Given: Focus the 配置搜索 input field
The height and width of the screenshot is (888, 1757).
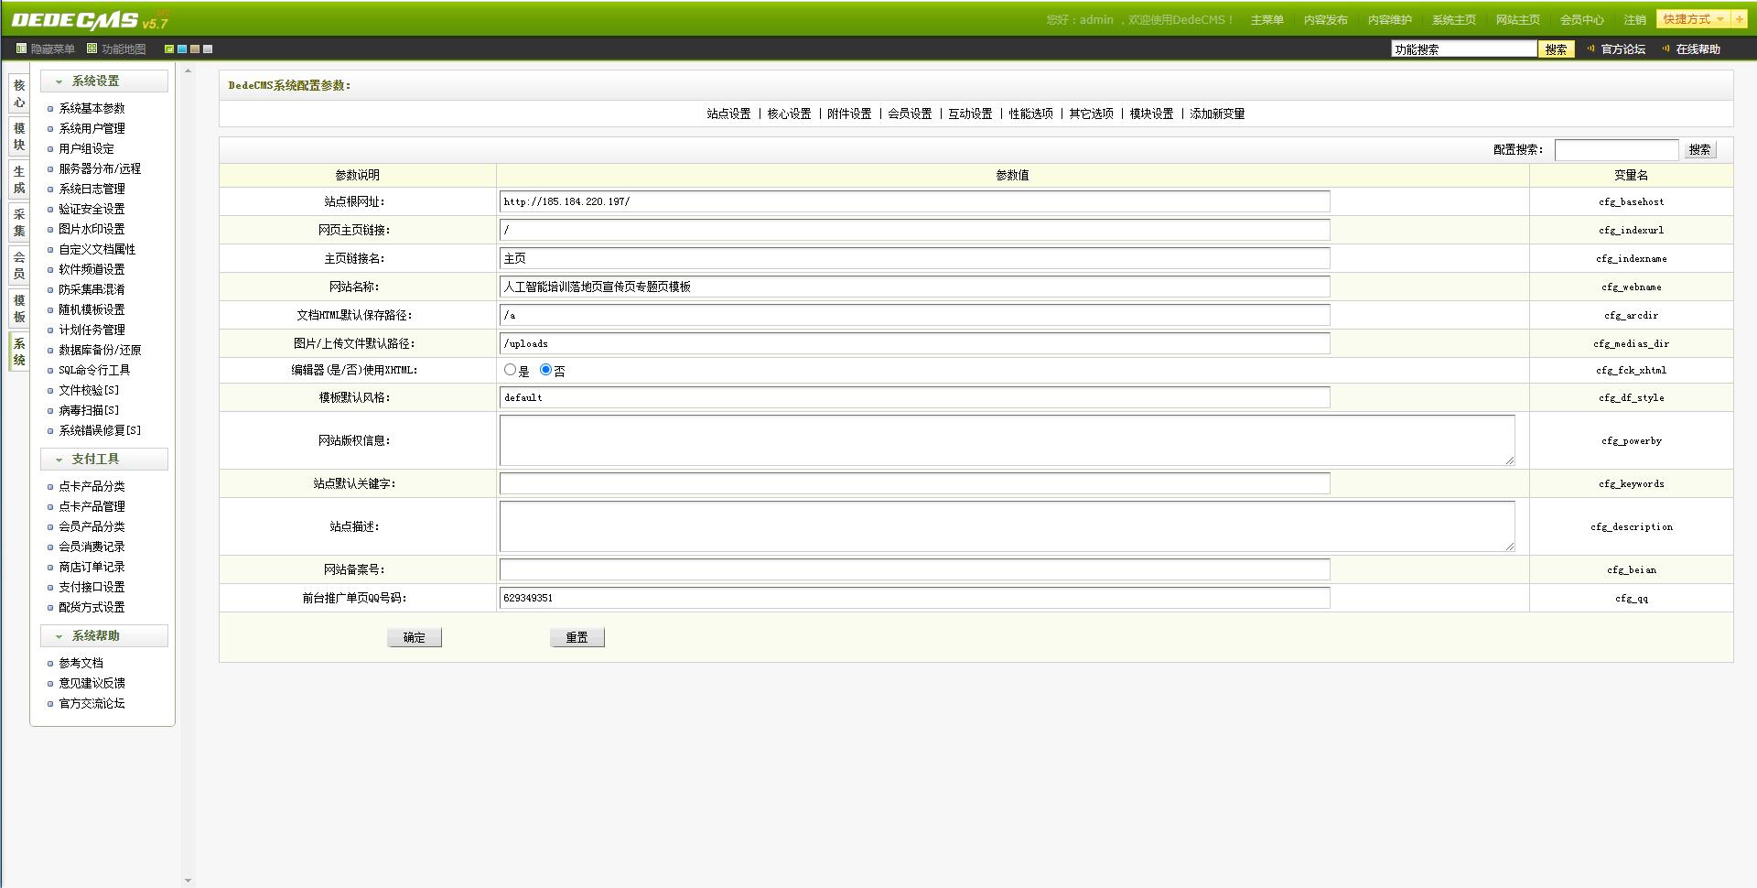Looking at the screenshot, I should pyautogui.click(x=1617, y=149).
